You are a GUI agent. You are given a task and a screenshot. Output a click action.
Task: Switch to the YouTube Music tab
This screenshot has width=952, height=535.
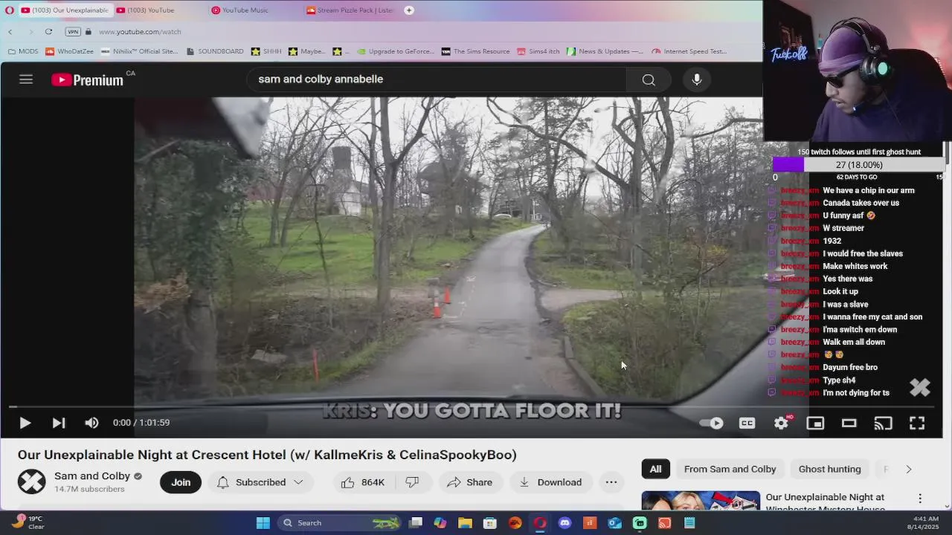click(x=245, y=10)
